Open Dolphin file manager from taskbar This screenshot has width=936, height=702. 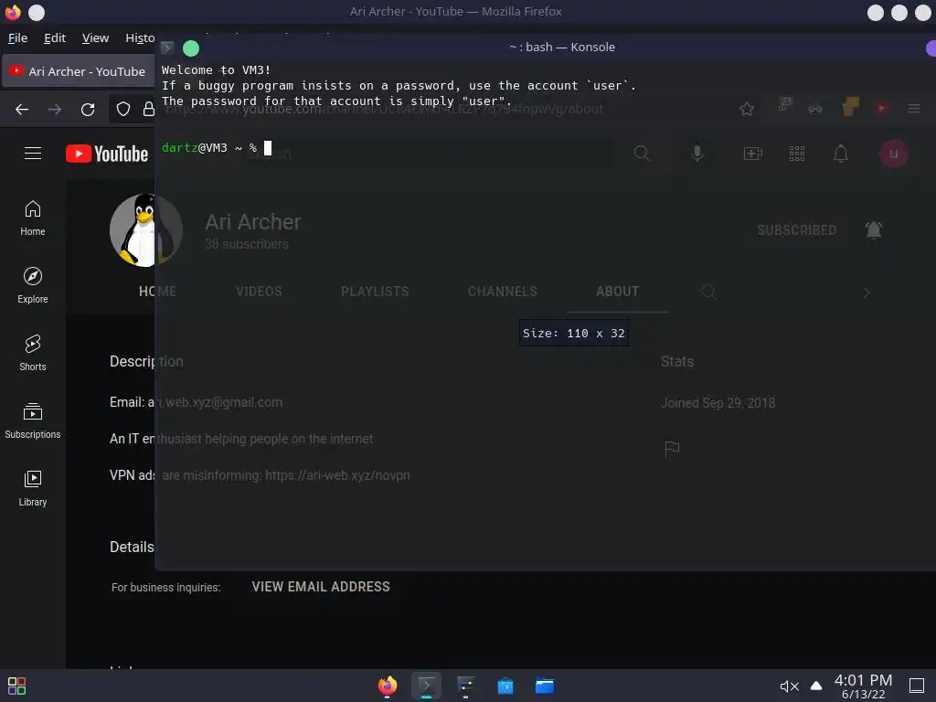[545, 686]
